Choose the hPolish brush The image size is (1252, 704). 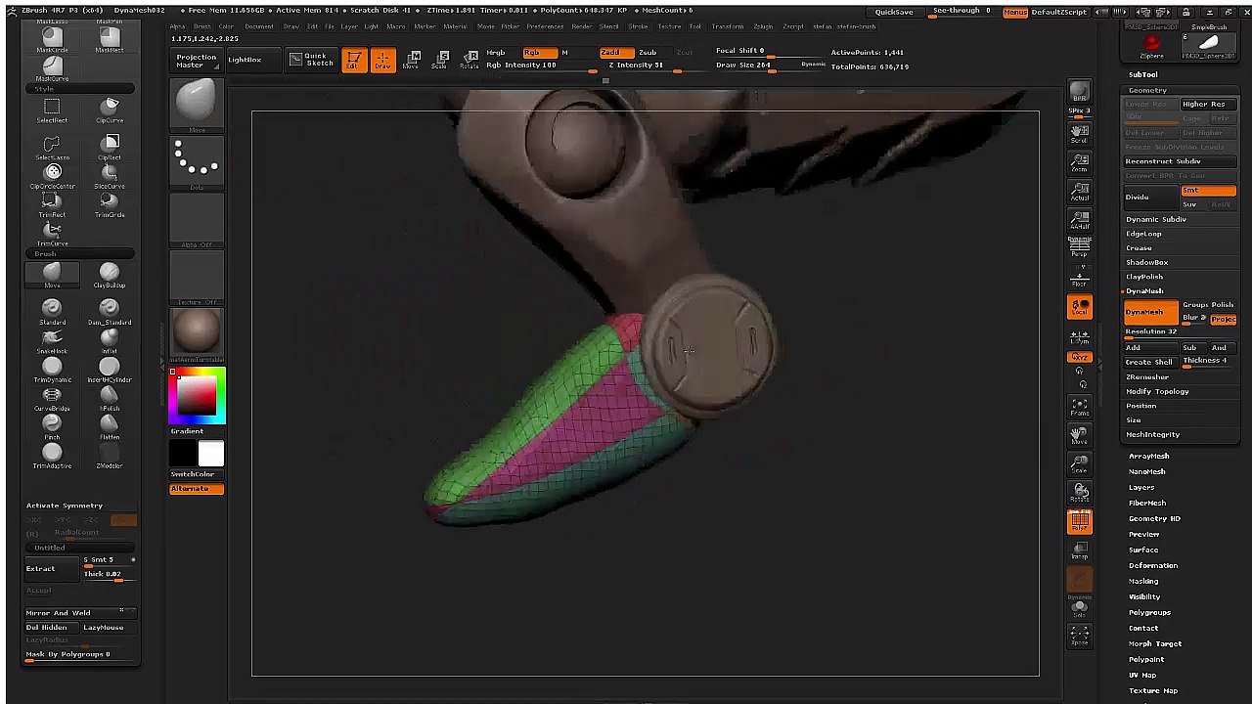point(110,399)
